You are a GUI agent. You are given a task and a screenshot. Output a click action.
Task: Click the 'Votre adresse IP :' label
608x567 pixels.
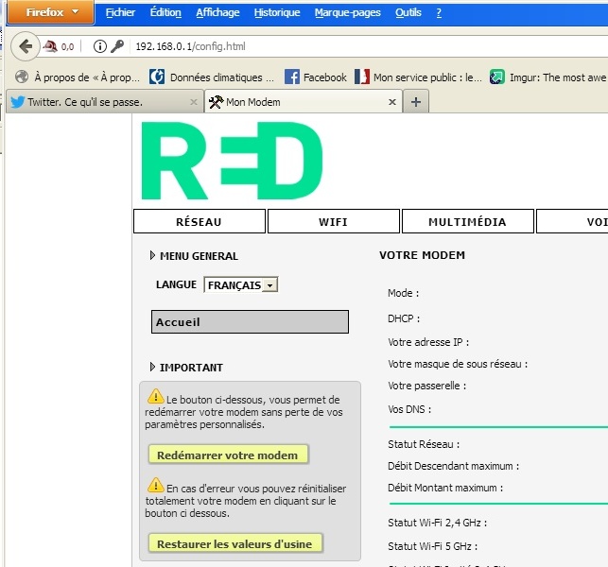(428, 342)
